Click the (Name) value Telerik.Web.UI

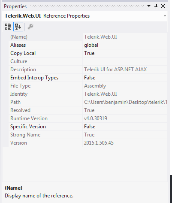tap(100, 37)
